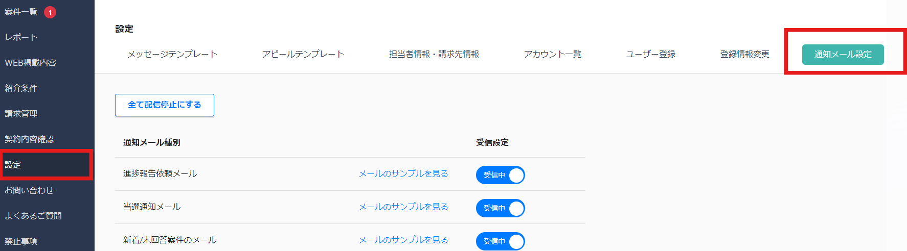Select 紹介条件 in the sidebar
This screenshot has height=251, width=907.
[x=21, y=88]
